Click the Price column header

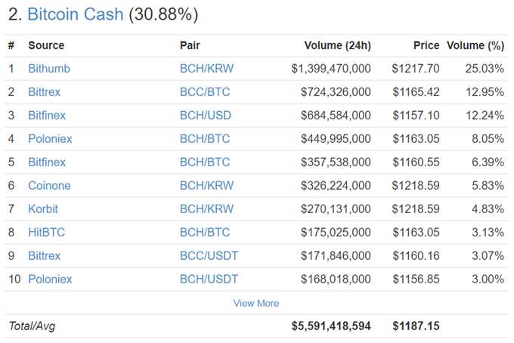[x=426, y=45]
